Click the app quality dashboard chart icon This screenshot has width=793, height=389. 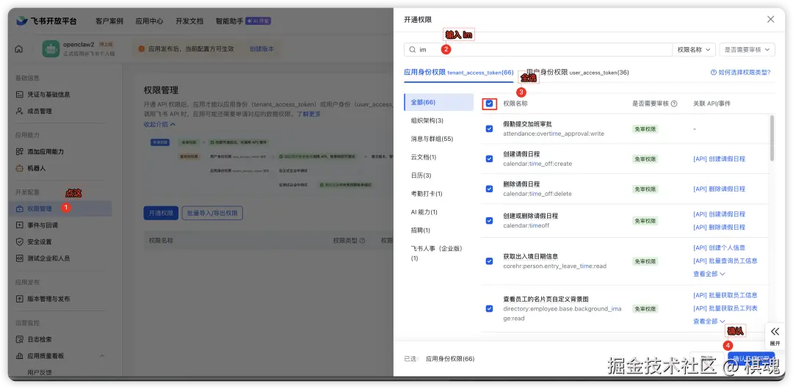pyautogui.click(x=20, y=356)
